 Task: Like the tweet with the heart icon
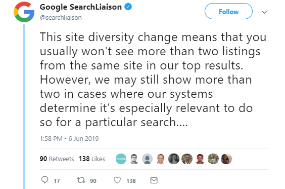pos(117,180)
